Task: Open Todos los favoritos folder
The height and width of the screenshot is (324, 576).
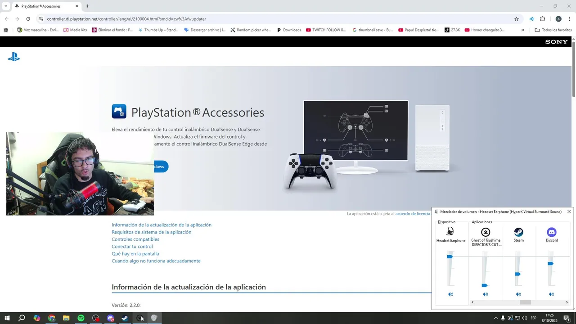Action: [x=553, y=30]
